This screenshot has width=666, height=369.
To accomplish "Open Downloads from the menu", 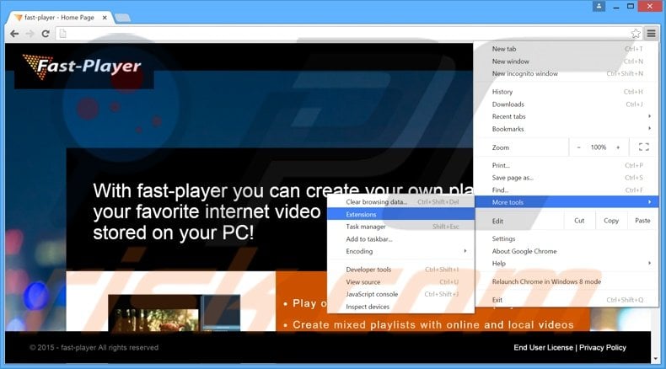I will click(567, 104).
